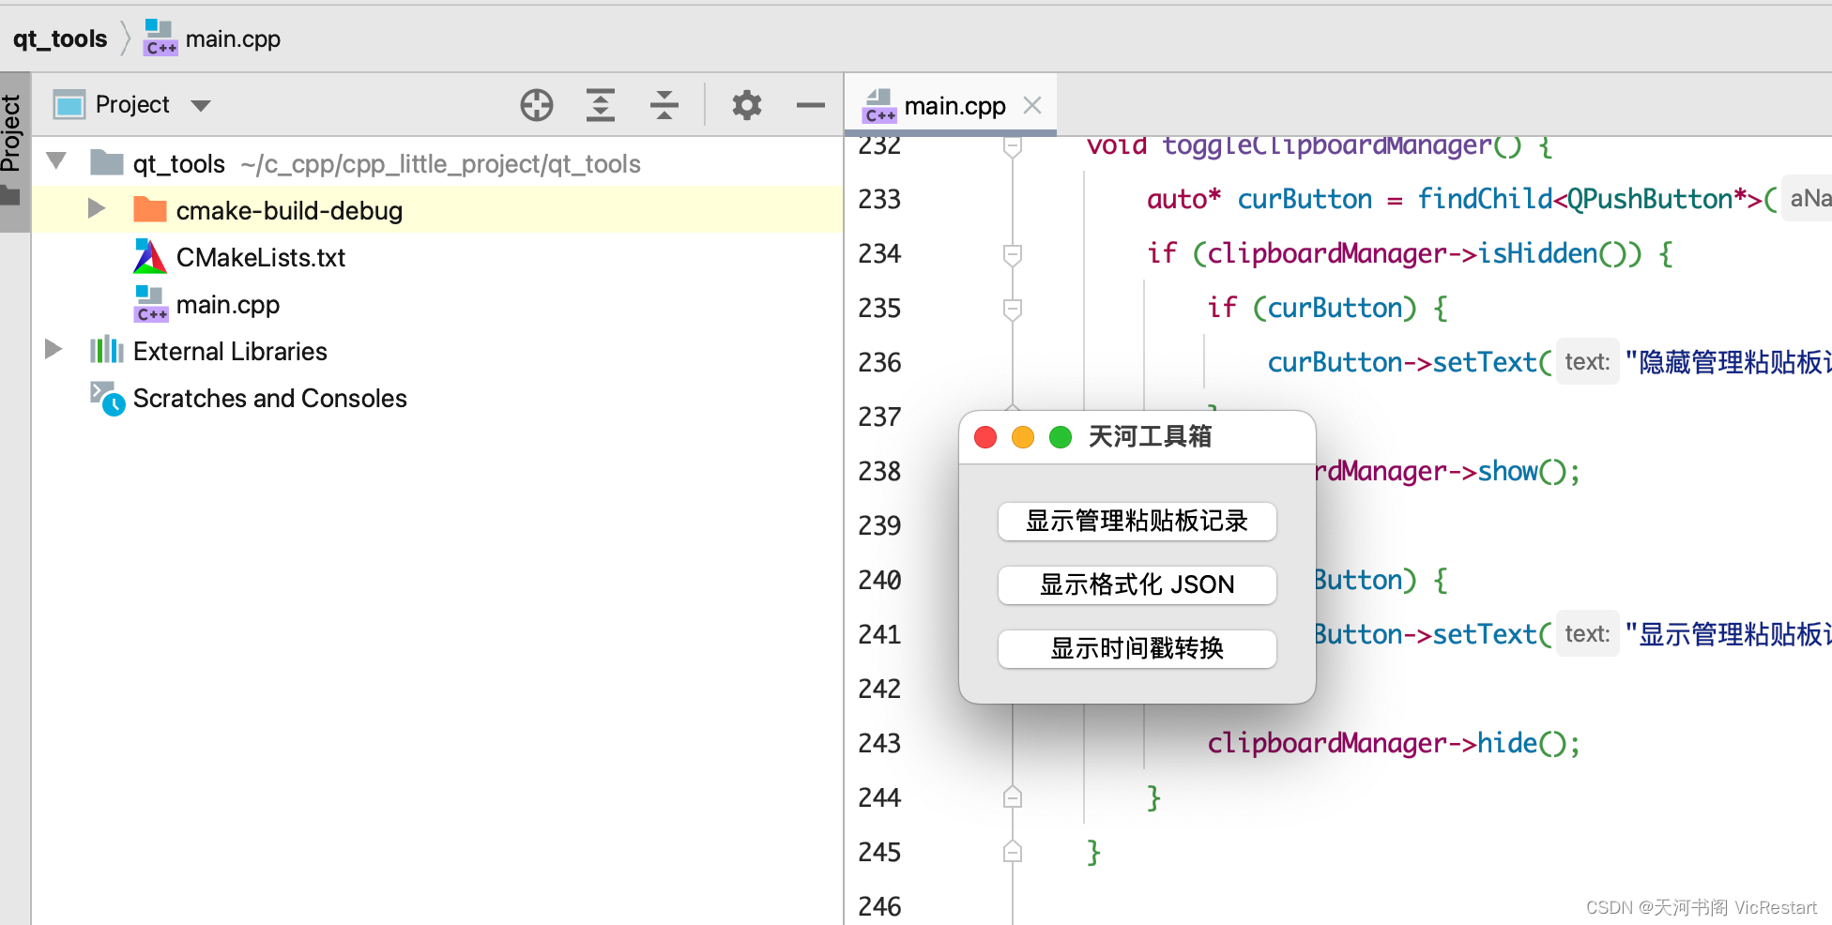Click the locate/select opened file target icon
Viewport: 1832px width, 925px height.
(537, 105)
